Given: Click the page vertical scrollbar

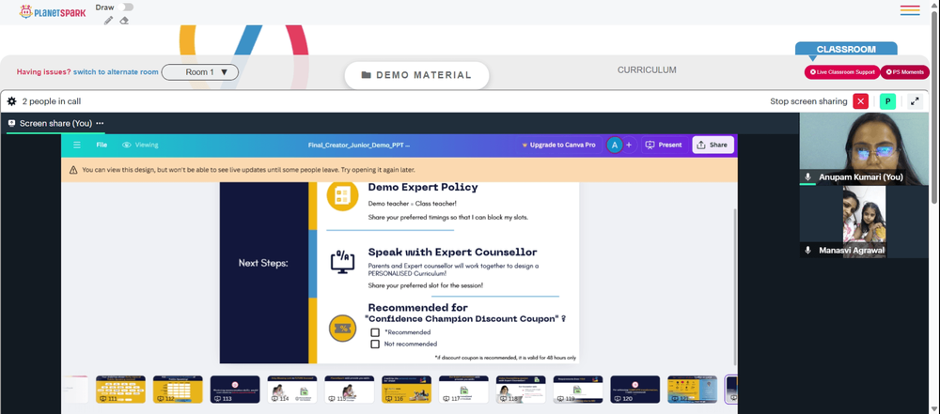Looking at the screenshot, I should pyautogui.click(x=935, y=108).
